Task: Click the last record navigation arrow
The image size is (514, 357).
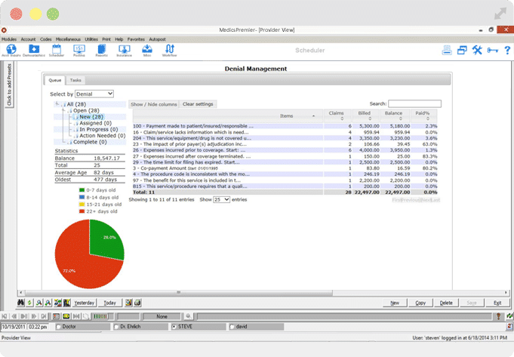Action: 44,316
